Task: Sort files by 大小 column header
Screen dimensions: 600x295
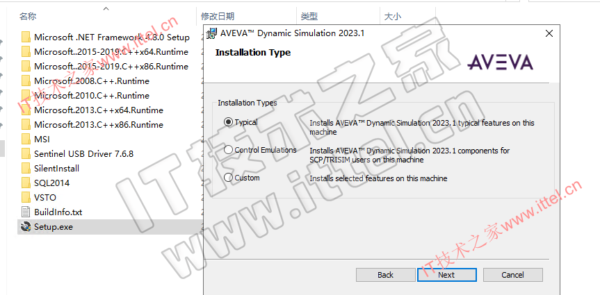Action: point(393,17)
